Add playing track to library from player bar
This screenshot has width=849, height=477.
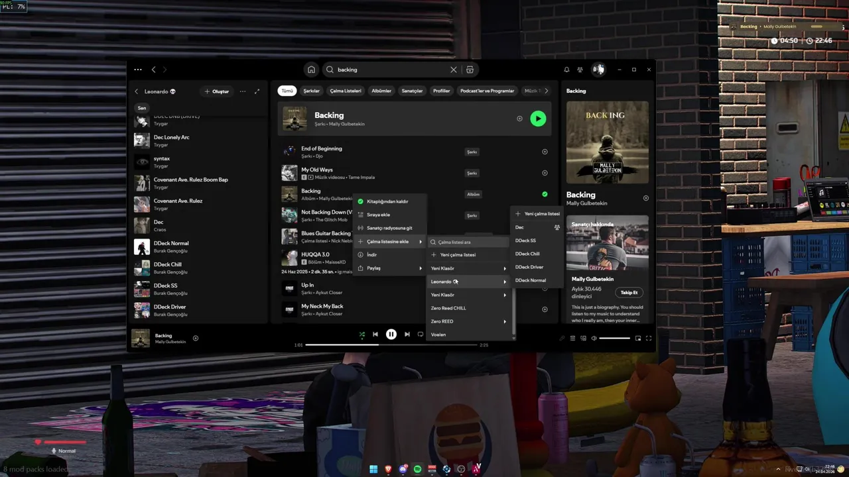[196, 338]
